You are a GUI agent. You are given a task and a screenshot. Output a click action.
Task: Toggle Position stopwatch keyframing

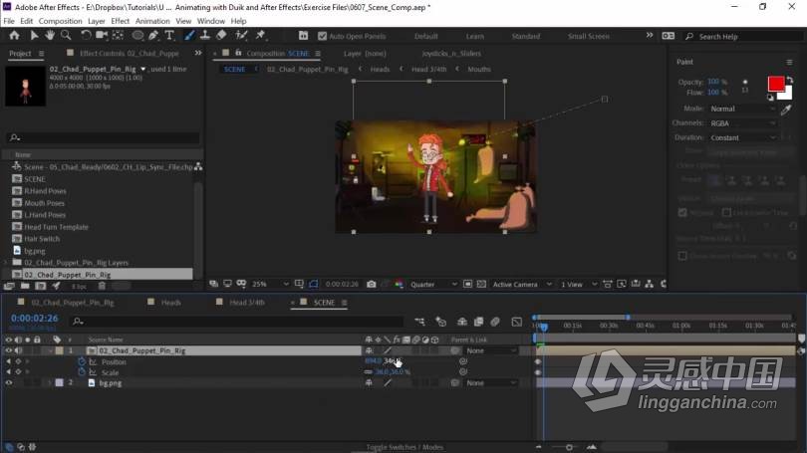pos(82,361)
